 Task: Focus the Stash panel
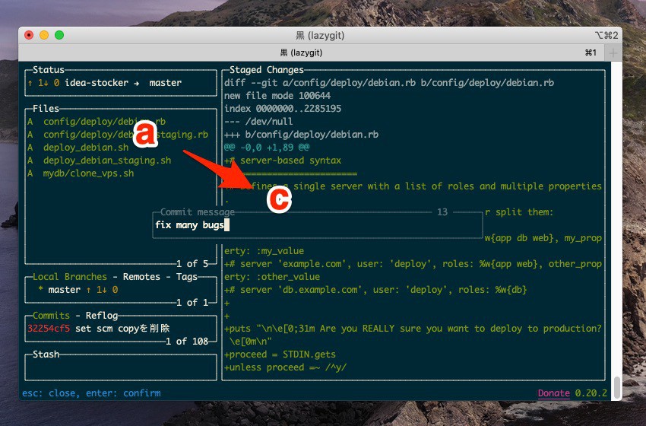pos(121,367)
